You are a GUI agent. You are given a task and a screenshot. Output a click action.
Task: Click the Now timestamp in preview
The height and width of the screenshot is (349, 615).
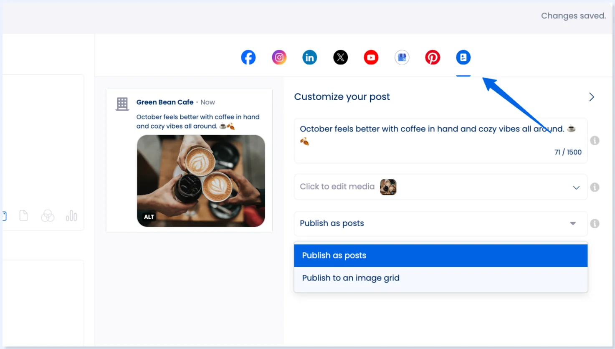point(208,102)
